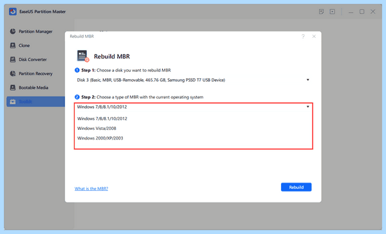Image resolution: width=386 pixels, height=234 pixels.
Task: Choose Windows 2000/XP/2003 from the list
Action: coord(193,138)
